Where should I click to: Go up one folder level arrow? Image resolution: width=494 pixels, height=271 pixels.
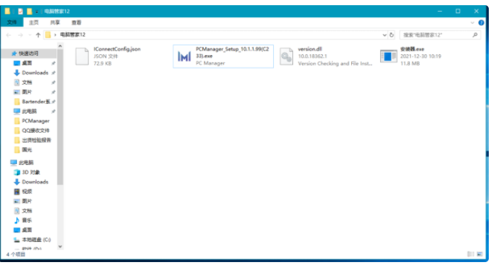click(x=38, y=35)
